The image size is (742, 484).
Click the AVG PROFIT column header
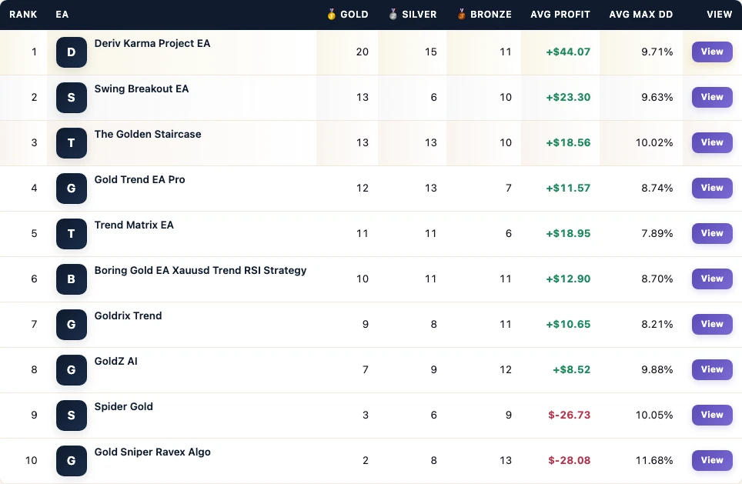(560, 15)
